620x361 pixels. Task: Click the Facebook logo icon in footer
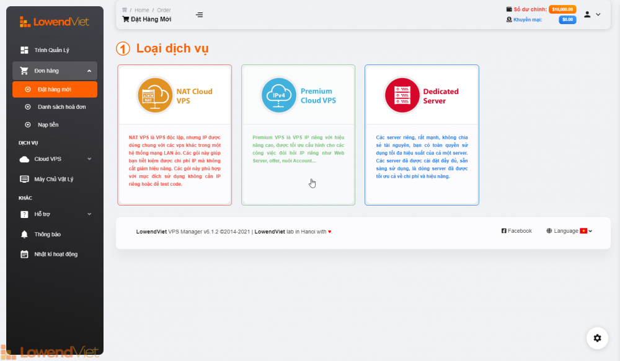[x=503, y=231]
